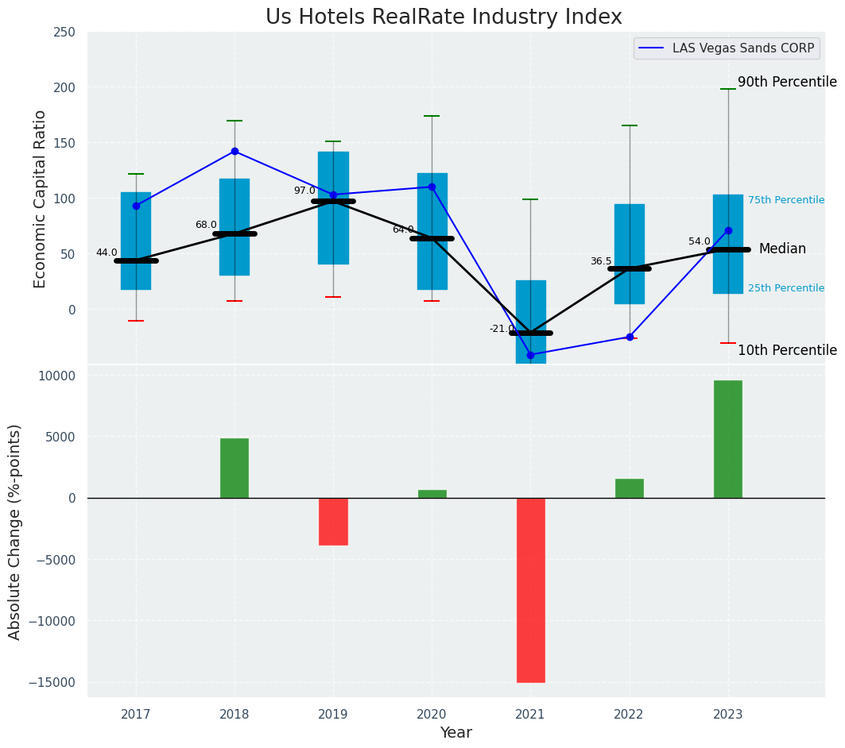Click the y-axis tick label '250'
Image resolution: width=845 pixels, height=748 pixels.
coord(64,32)
